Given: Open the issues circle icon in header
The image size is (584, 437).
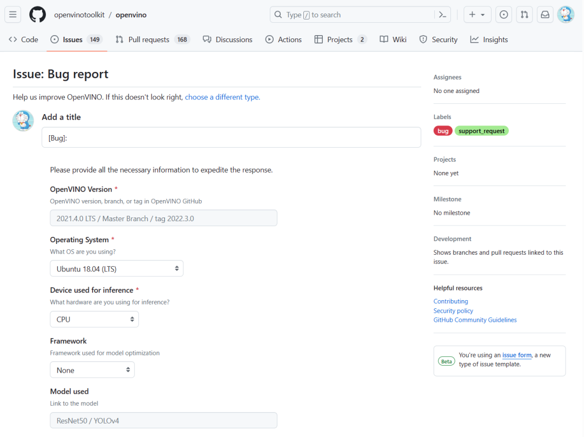Looking at the screenshot, I should tap(504, 15).
